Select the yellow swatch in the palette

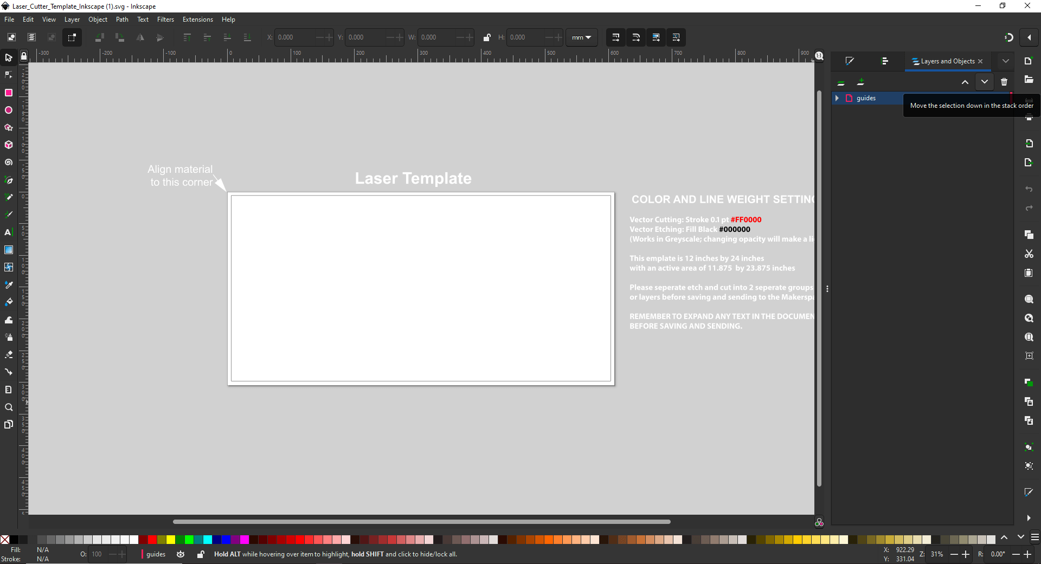click(x=170, y=540)
